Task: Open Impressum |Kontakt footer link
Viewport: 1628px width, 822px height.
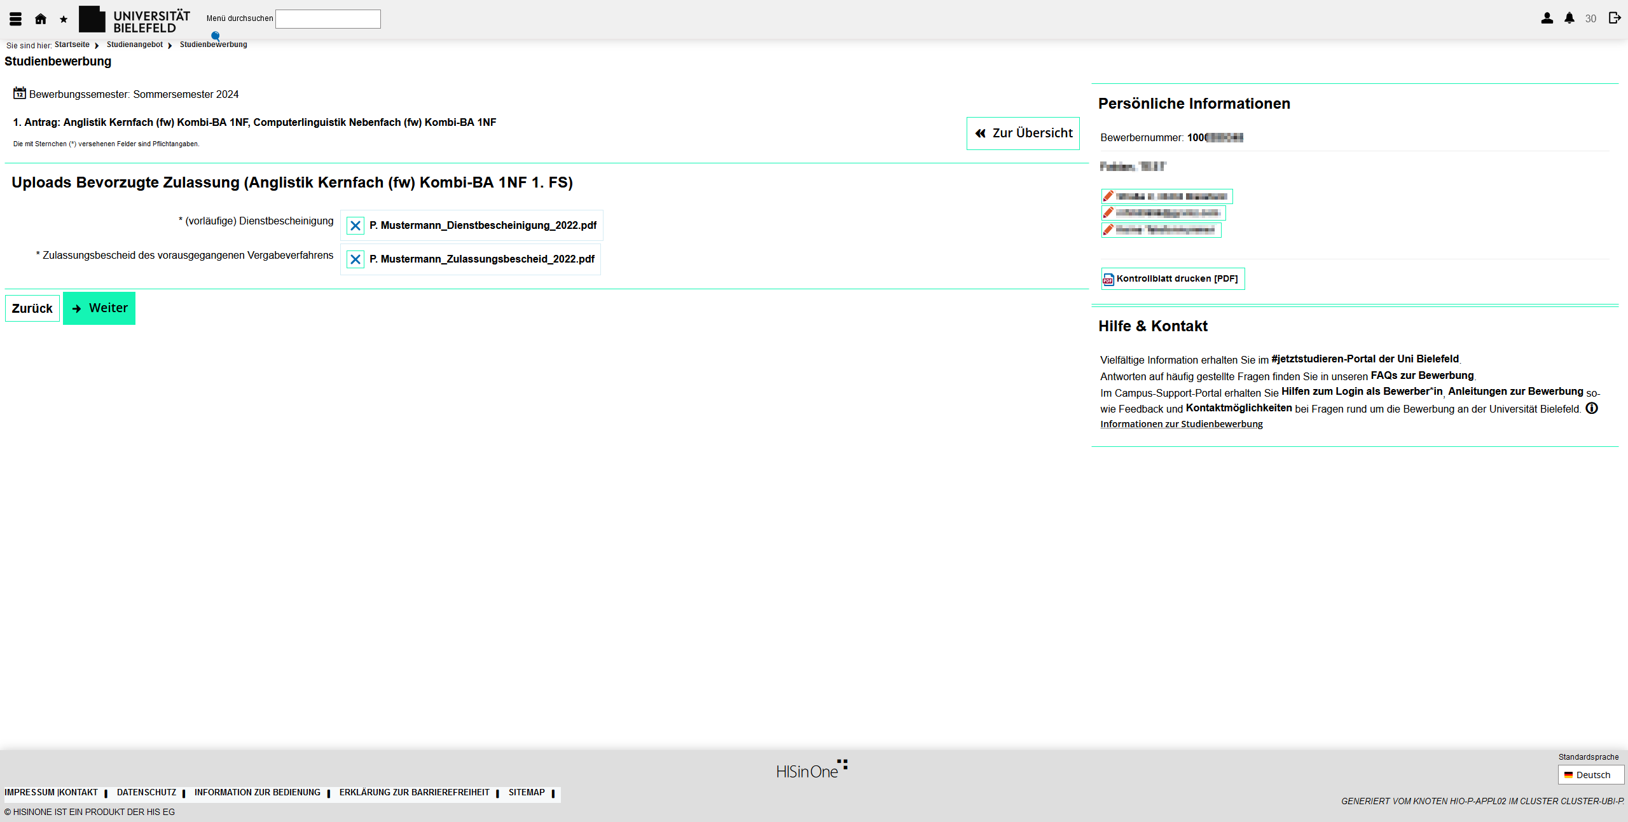Action: point(52,793)
